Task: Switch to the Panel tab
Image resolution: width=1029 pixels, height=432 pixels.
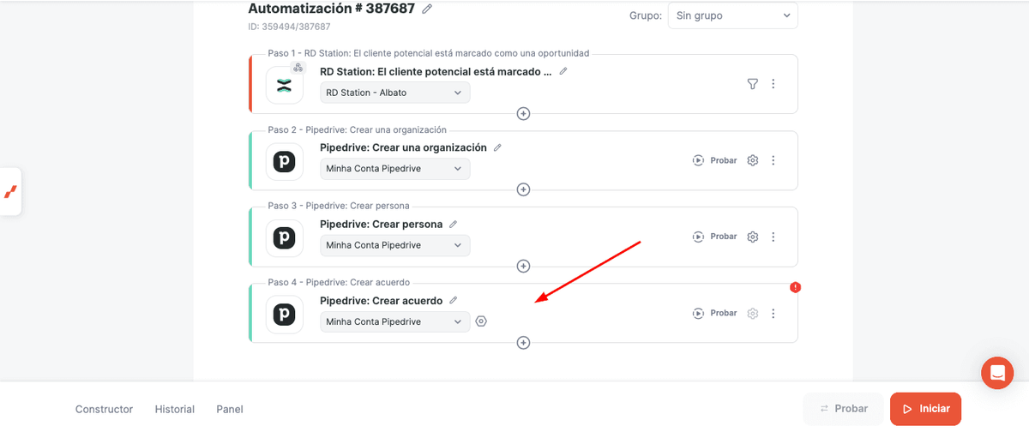Action: click(x=230, y=409)
